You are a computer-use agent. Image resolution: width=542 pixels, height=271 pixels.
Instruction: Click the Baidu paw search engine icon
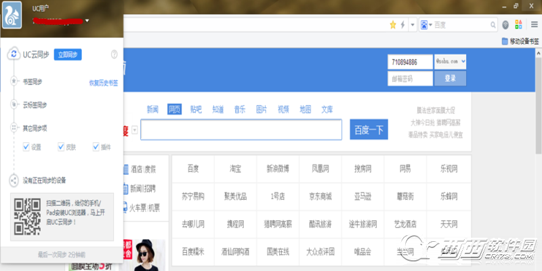423,24
